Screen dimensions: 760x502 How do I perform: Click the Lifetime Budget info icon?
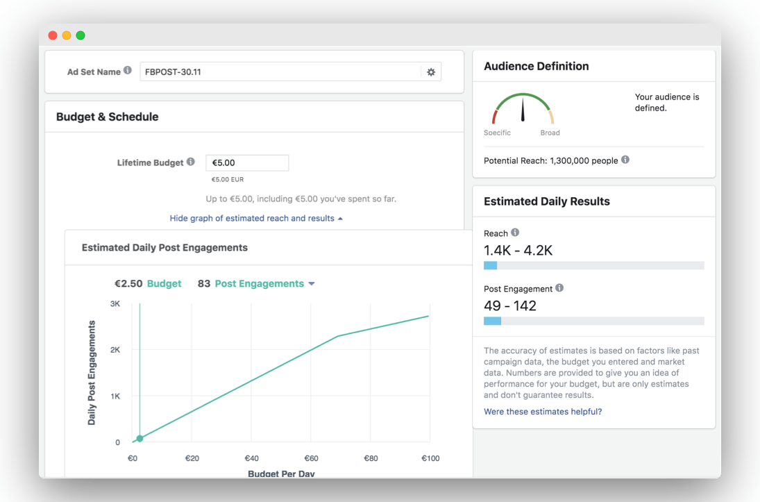click(191, 162)
